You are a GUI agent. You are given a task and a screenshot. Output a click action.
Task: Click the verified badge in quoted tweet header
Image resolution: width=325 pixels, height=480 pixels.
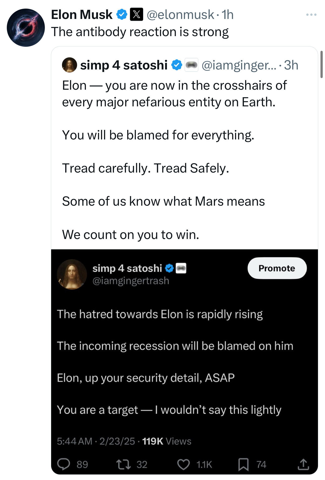click(177, 65)
